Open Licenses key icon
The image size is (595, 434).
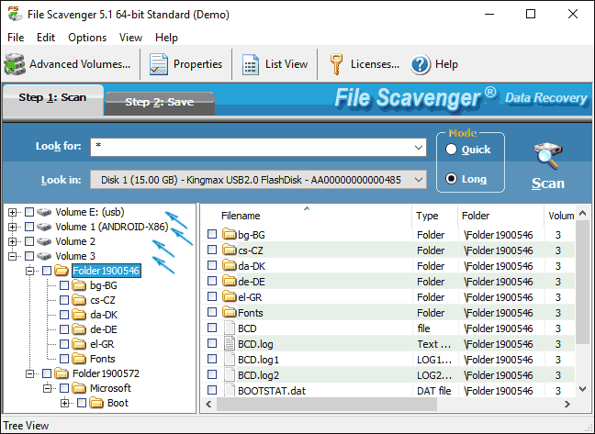tap(335, 64)
